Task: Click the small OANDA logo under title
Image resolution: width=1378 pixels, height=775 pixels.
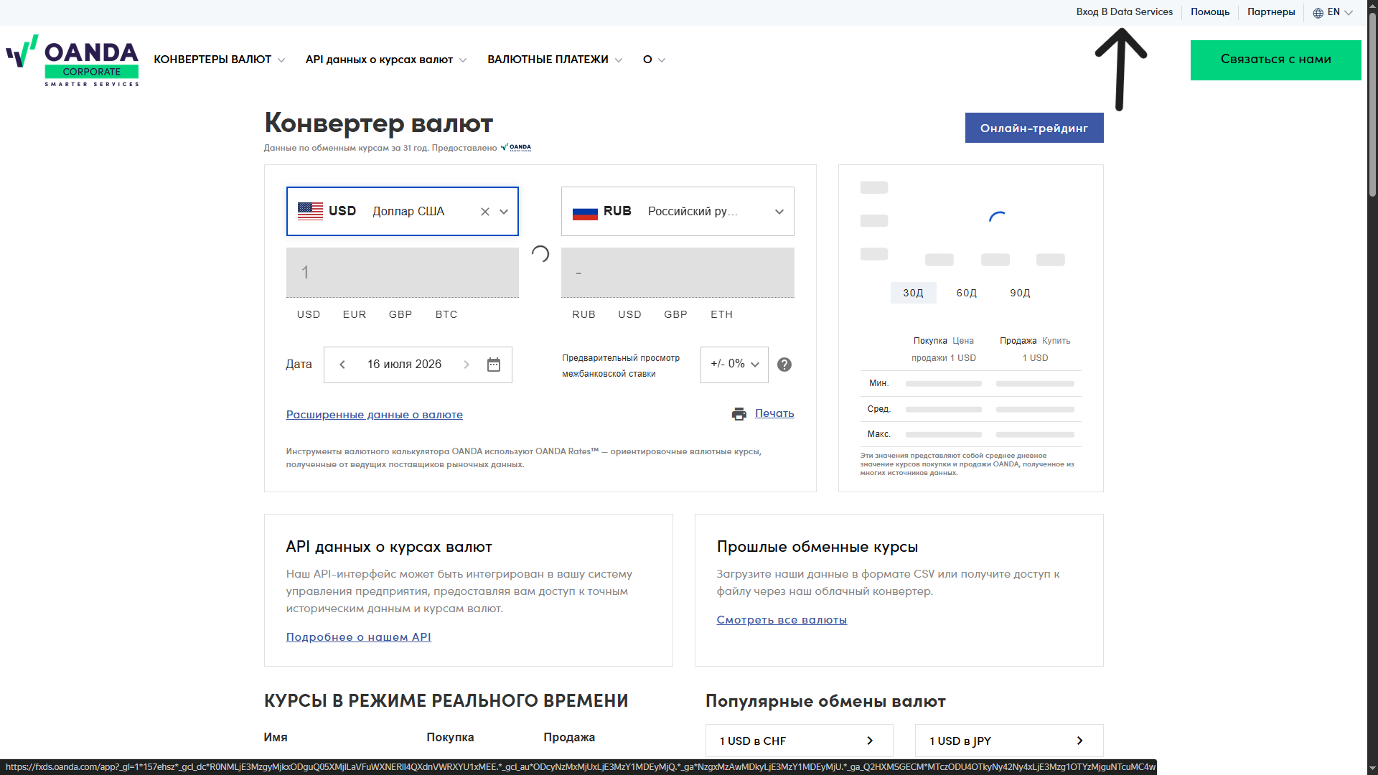Action: pos(517,147)
